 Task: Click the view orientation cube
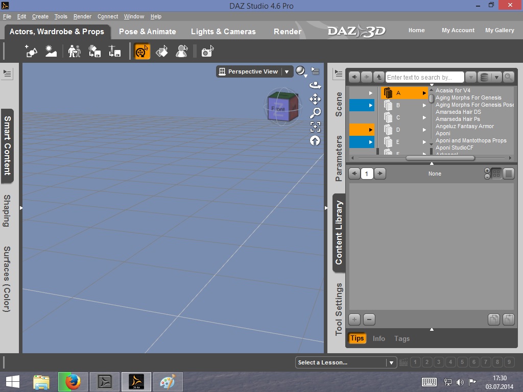282,107
